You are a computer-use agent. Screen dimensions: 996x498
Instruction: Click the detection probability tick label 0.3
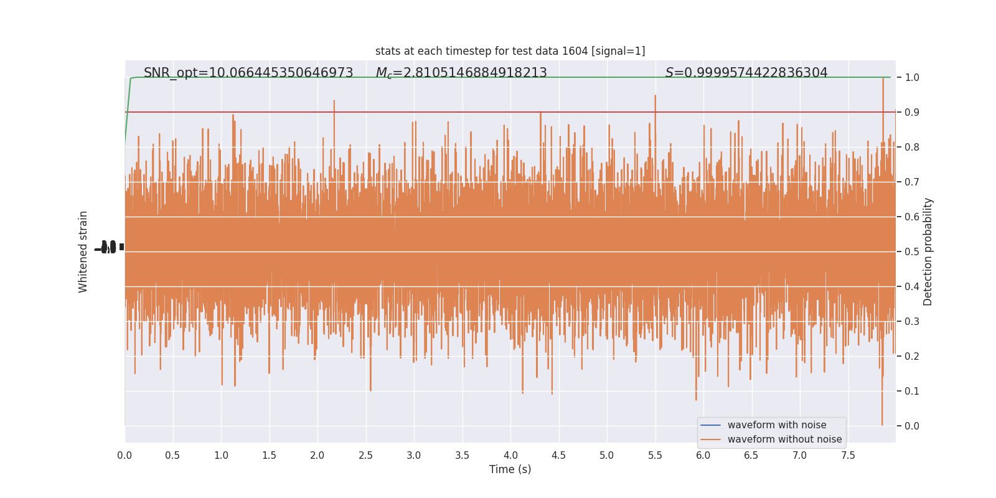pyautogui.click(x=912, y=321)
